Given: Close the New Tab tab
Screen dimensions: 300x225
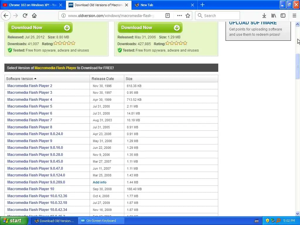Looking at the screenshot, I should coord(192,5).
